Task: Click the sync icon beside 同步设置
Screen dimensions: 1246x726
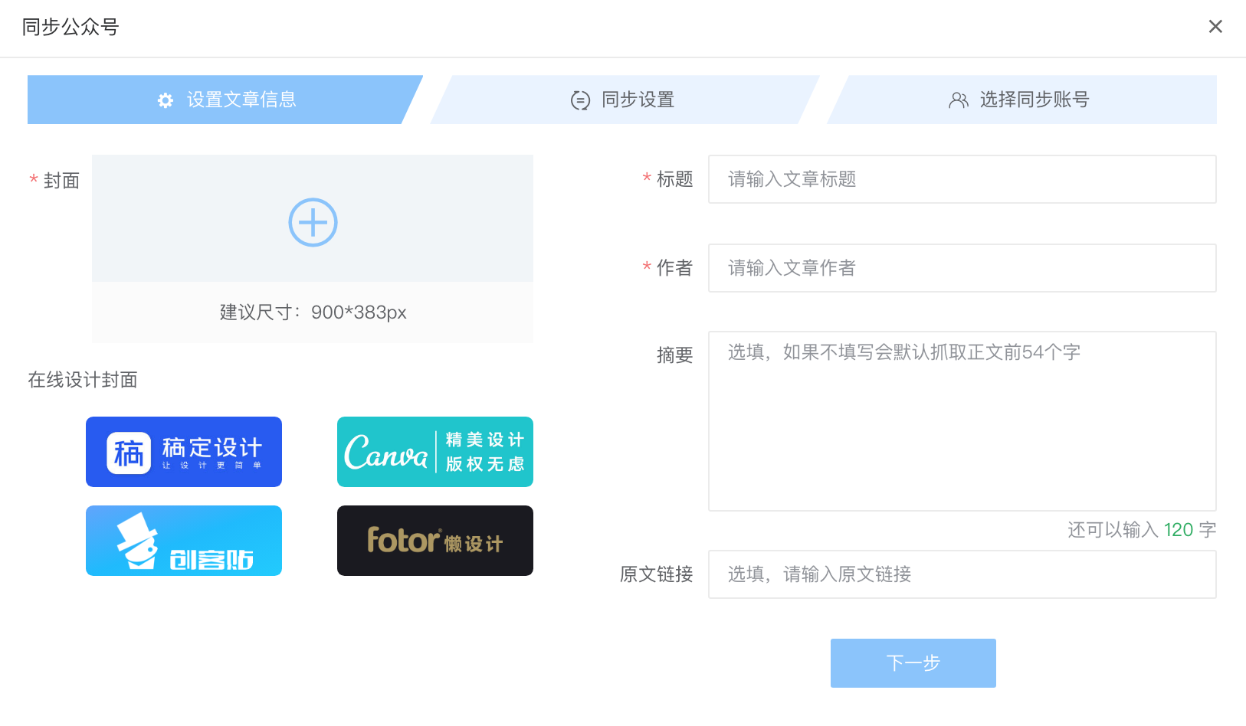Action: pyautogui.click(x=581, y=100)
